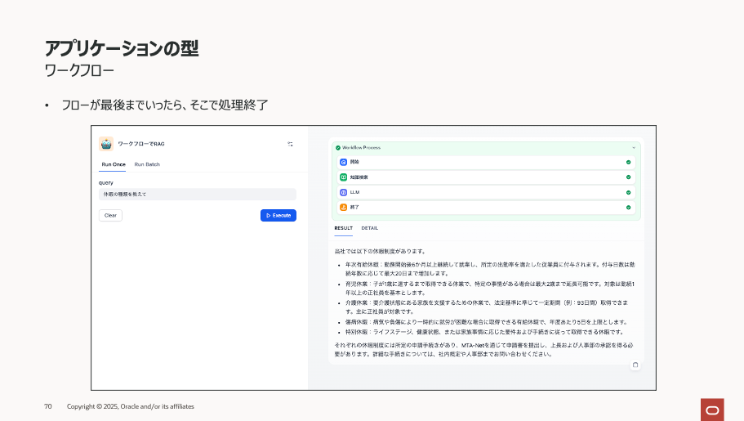Click the Clear button

click(x=110, y=215)
